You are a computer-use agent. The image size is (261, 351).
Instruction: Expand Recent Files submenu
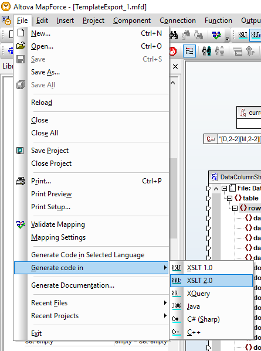tap(91, 302)
